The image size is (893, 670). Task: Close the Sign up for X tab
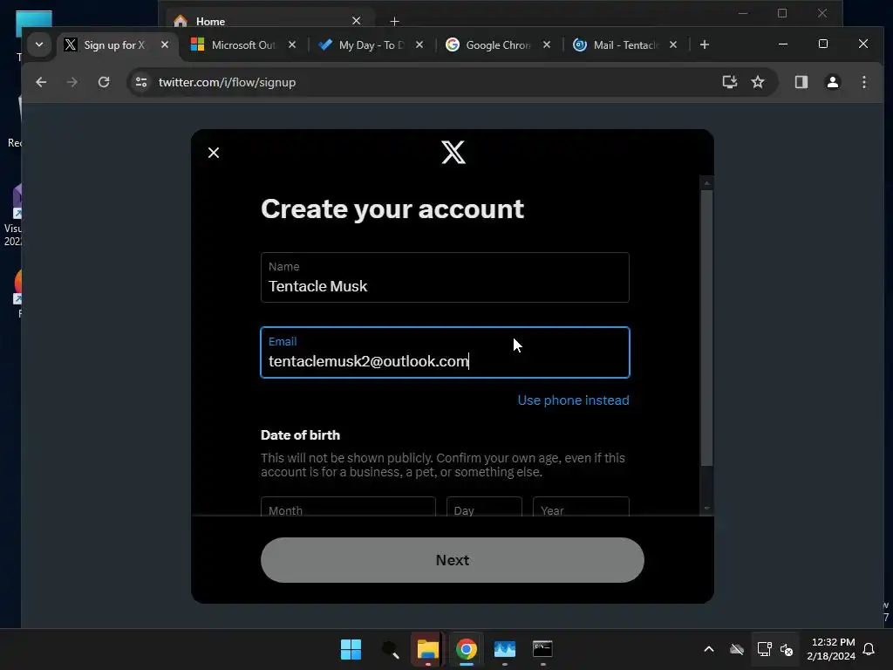coord(165,44)
